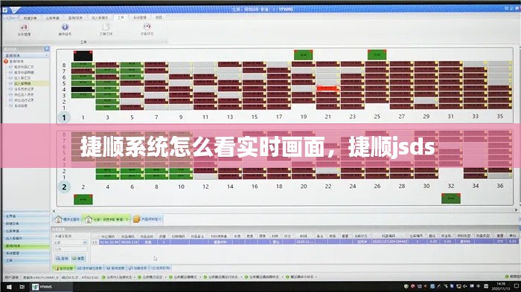The height and width of the screenshot is (292, 521).
Task: Open the keyword query combo box arrow
Action: click(85, 242)
